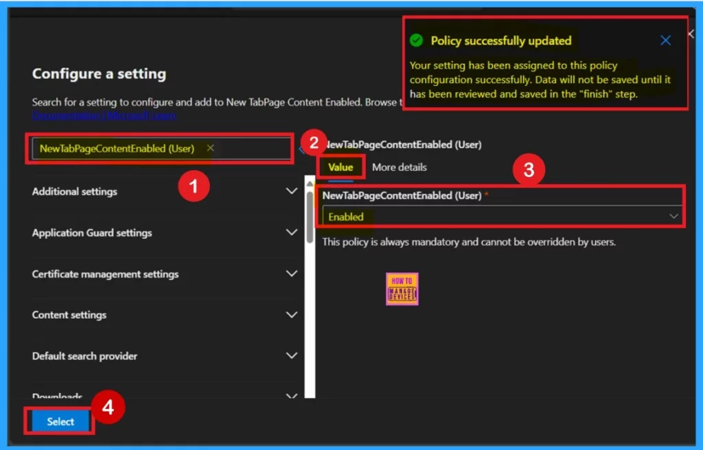703x450 pixels.
Task: Click the green success checkmark icon
Action: click(x=416, y=40)
